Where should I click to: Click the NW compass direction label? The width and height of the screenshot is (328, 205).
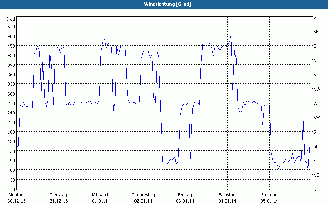[x=317, y=89]
